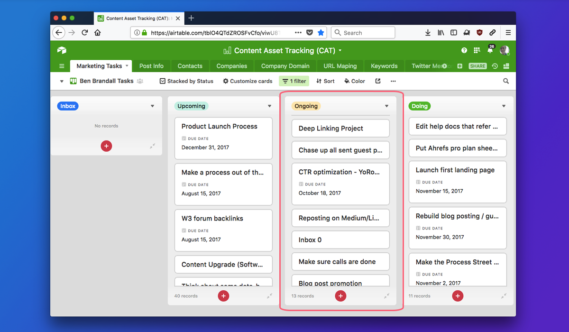Expand the views switcher arrow beside Ben Brandall Tasks
The height and width of the screenshot is (332, 569).
pyautogui.click(x=62, y=81)
